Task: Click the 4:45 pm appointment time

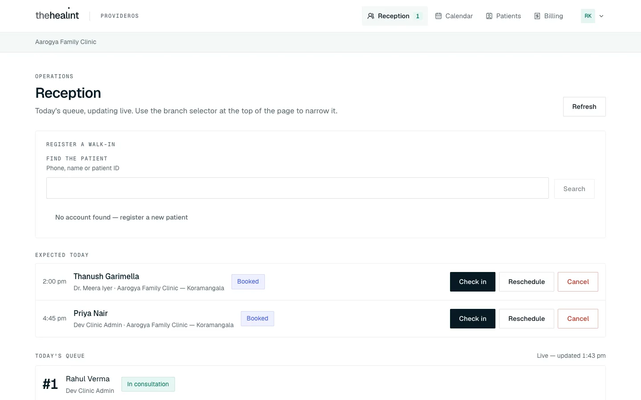Action: click(54, 318)
